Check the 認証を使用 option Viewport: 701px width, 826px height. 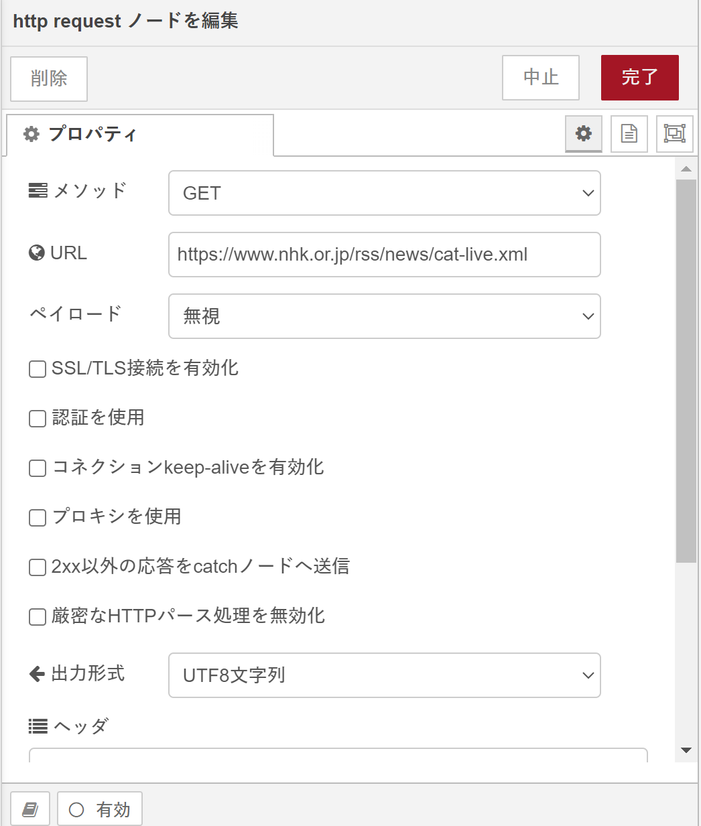click(38, 418)
